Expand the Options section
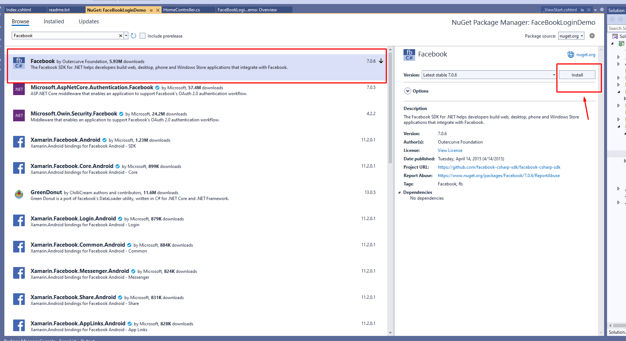Image resolution: width=626 pixels, height=341 pixels. pyautogui.click(x=408, y=91)
